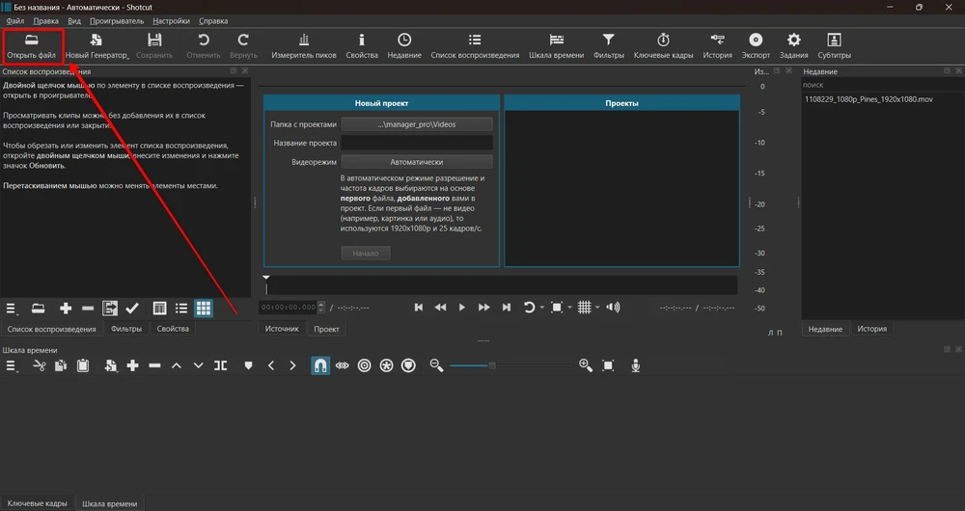965x511 pixels.
Task: Expand the player zoom dropdown arrow
Action: click(x=570, y=308)
